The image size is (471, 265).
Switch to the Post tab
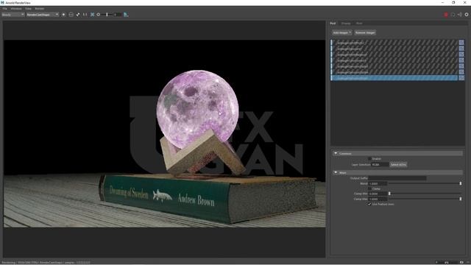(333, 23)
